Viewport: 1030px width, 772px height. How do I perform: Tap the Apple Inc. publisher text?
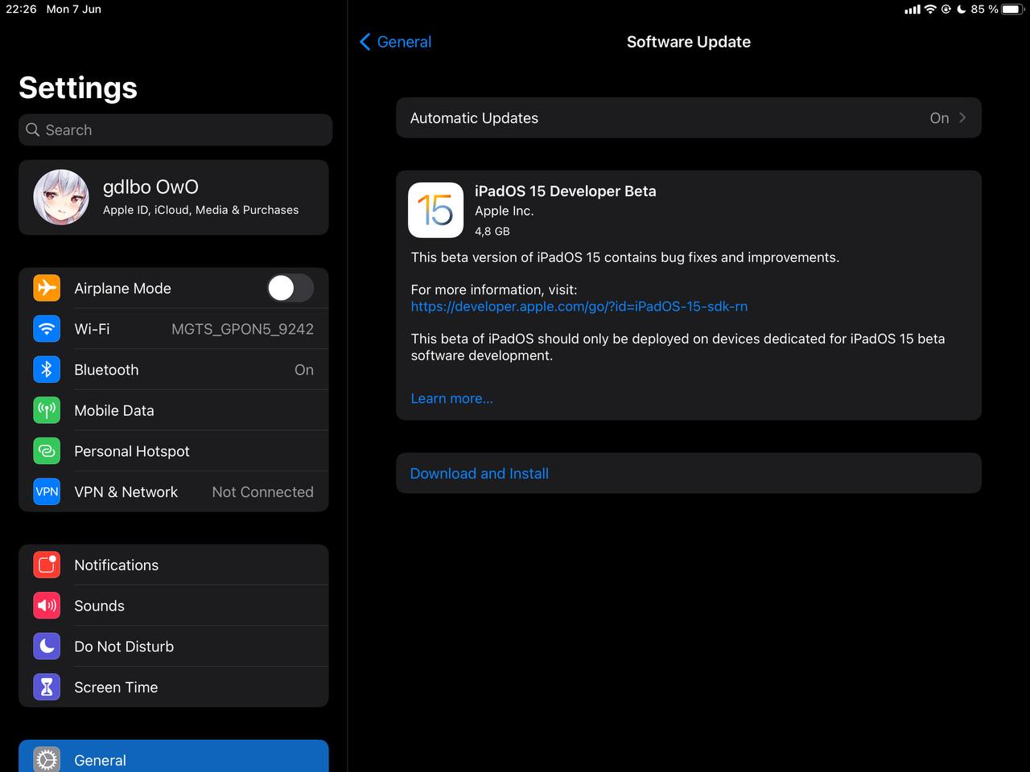(505, 211)
